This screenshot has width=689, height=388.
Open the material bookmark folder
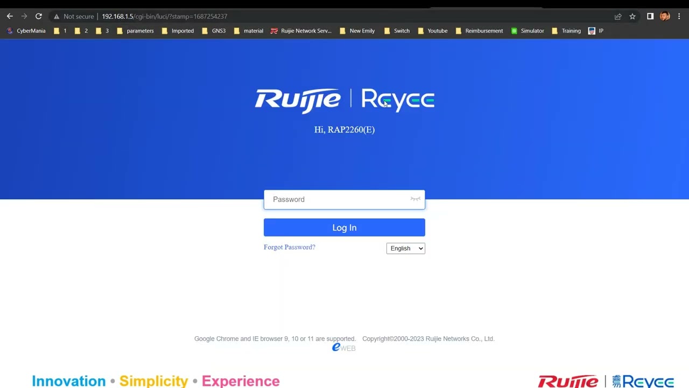(x=248, y=31)
